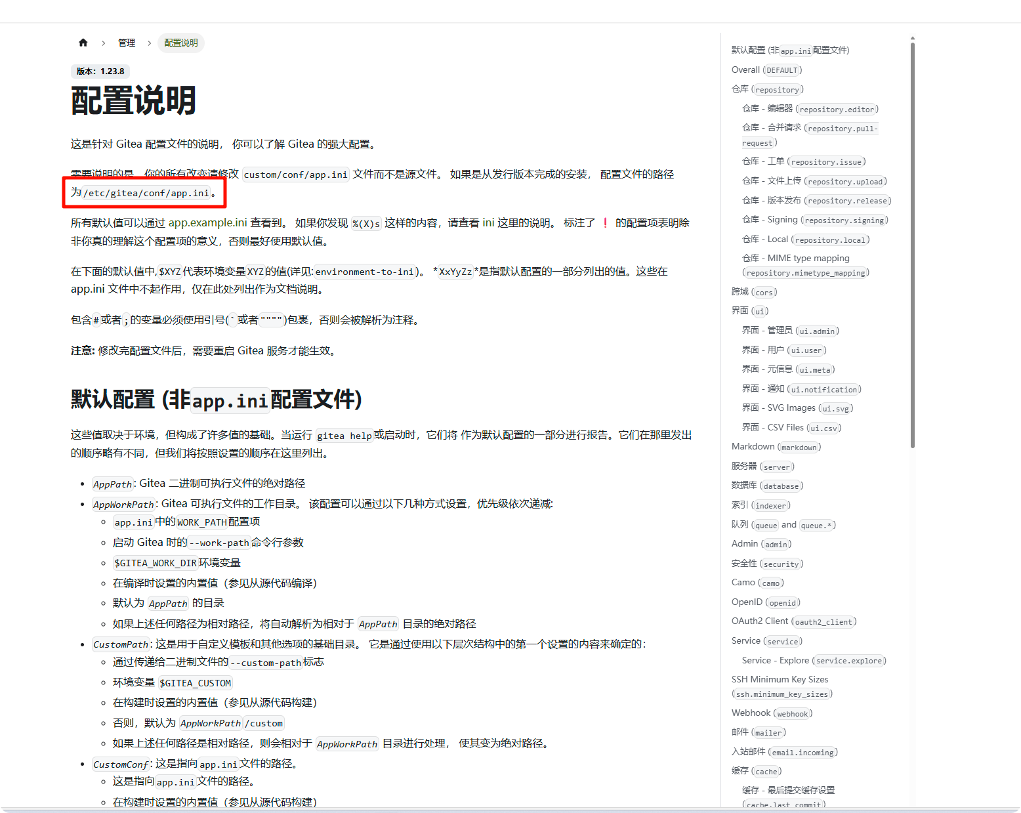Open 界面 - CSV Files (ui.csv) entry

click(x=791, y=428)
